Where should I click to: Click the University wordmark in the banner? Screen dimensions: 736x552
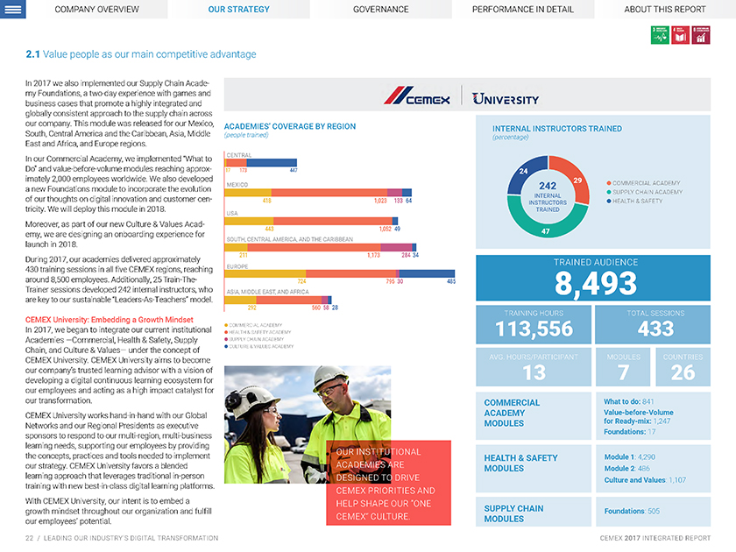pyautogui.click(x=506, y=98)
